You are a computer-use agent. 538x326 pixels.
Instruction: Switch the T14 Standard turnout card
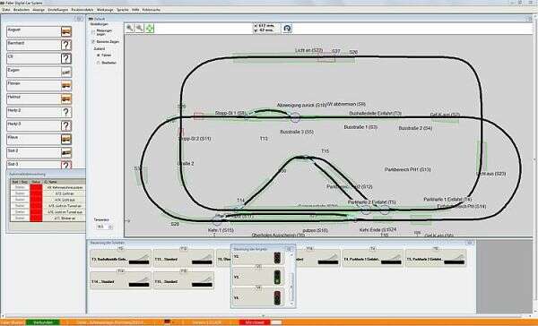(120, 280)
